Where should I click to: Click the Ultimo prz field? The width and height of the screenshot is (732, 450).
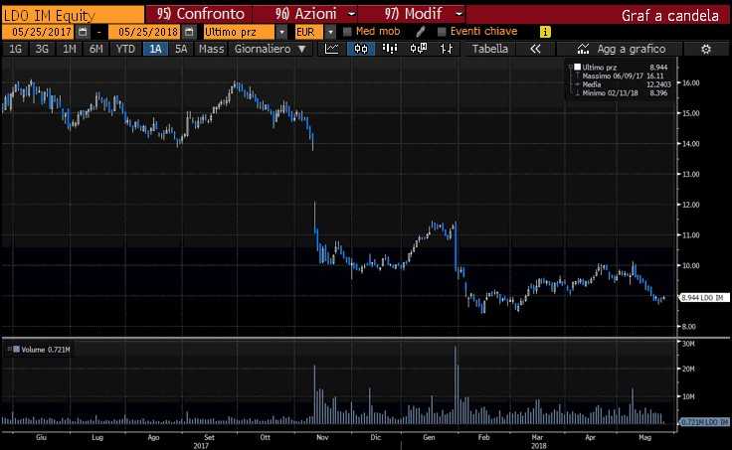coord(240,32)
